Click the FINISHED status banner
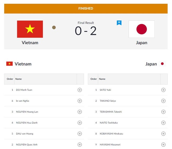Image resolution: width=172 pixels, height=149 pixels. (x=86, y=9)
